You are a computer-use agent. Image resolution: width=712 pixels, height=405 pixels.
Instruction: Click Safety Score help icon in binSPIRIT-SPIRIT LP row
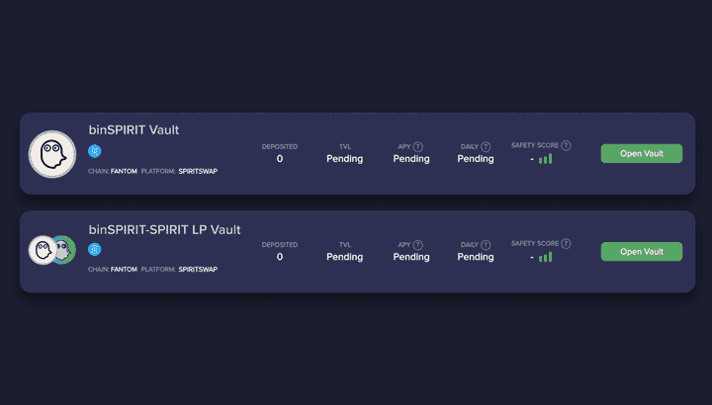[566, 244]
